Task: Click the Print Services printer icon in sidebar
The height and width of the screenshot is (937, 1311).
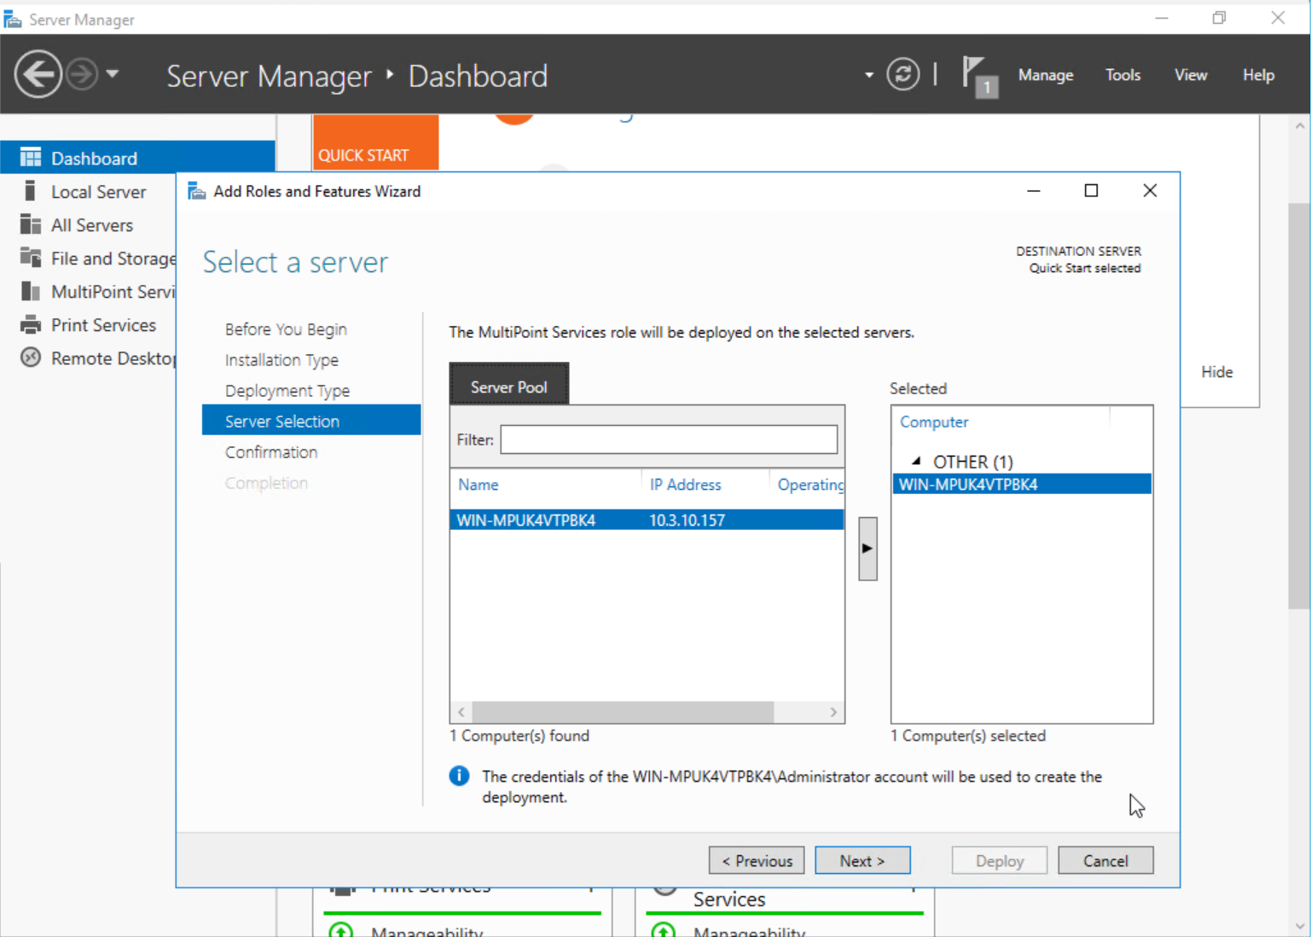Action: (31, 324)
